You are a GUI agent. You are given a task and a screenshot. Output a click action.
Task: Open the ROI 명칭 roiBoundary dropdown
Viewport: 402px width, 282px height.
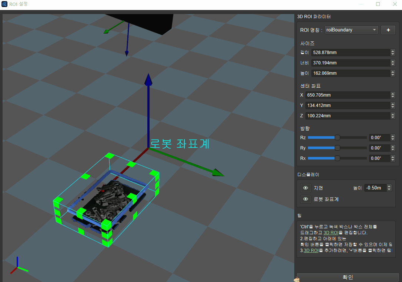point(351,30)
